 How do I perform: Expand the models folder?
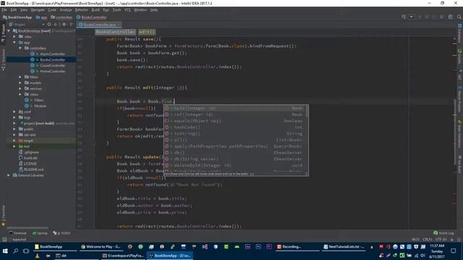coord(20,83)
